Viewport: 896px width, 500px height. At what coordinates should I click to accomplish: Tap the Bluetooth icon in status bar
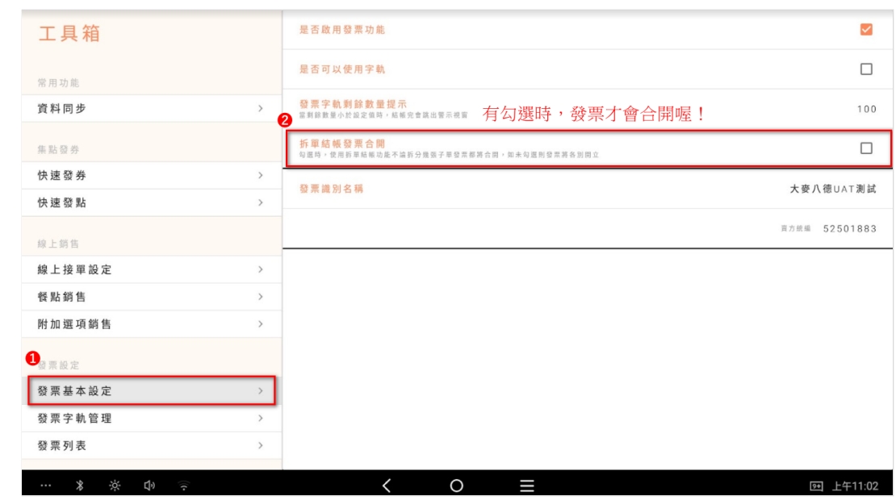(x=80, y=485)
